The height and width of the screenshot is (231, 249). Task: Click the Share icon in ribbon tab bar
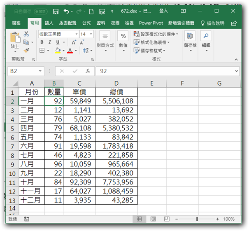(x=234, y=23)
